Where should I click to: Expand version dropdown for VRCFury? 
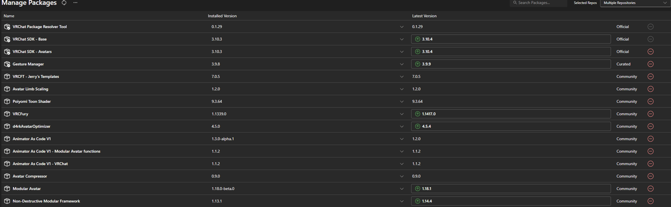pos(402,114)
